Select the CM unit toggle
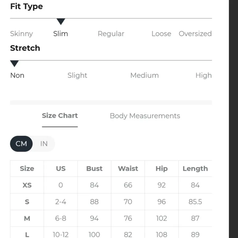238x238 pixels. coord(21,144)
